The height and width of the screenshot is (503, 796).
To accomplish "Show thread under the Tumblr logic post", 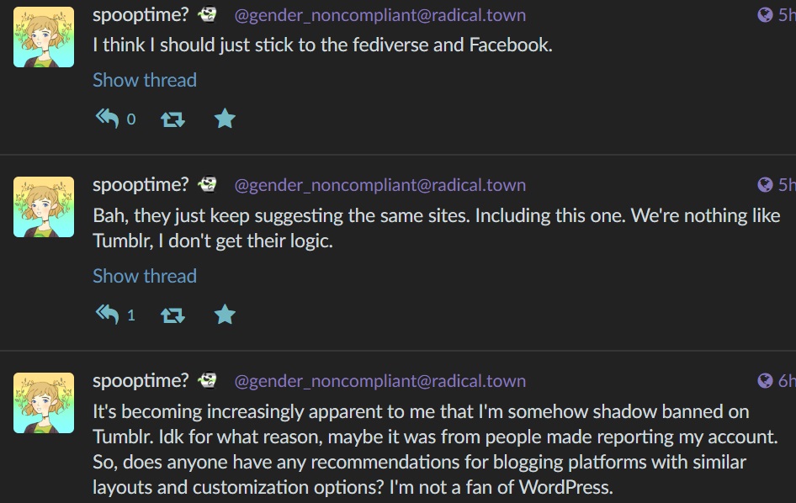I will [x=145, y=276].
